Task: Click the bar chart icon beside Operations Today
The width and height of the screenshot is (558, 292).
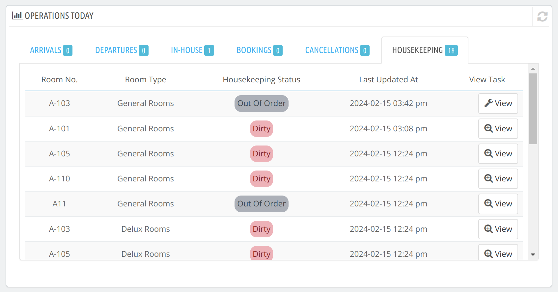Action: click(x=17, y=15)
